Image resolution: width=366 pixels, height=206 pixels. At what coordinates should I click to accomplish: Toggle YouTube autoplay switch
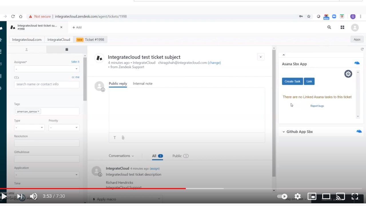(282, 196)
